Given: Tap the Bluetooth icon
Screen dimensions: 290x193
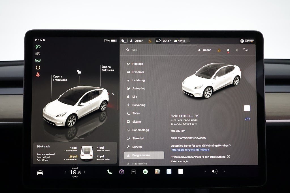Looking at the screenshot, I should 237,50.
